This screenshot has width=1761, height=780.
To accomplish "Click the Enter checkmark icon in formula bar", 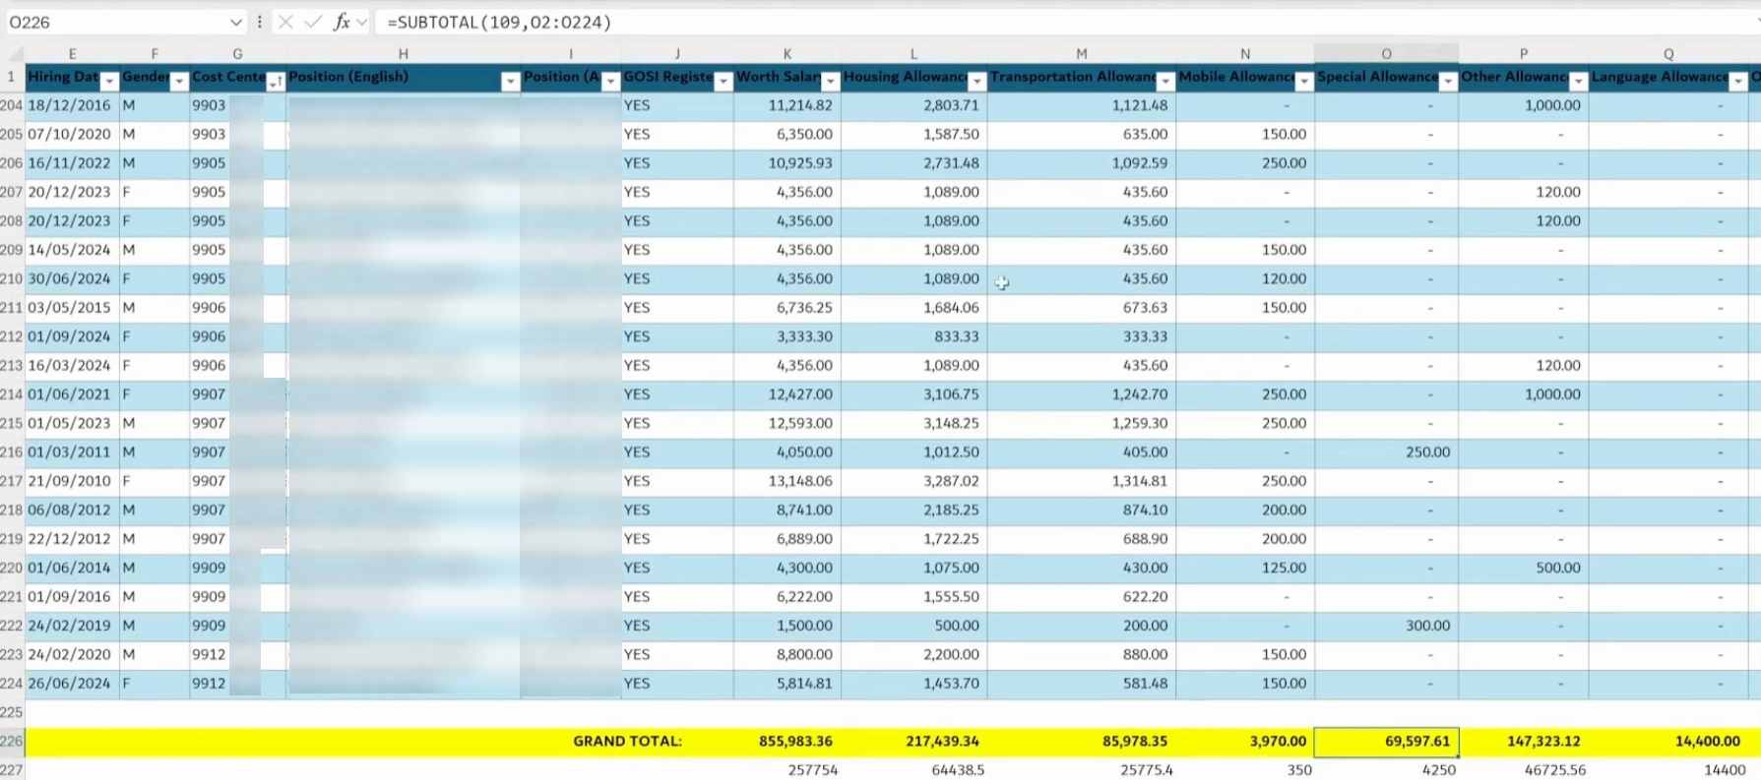I will [313, 22].
